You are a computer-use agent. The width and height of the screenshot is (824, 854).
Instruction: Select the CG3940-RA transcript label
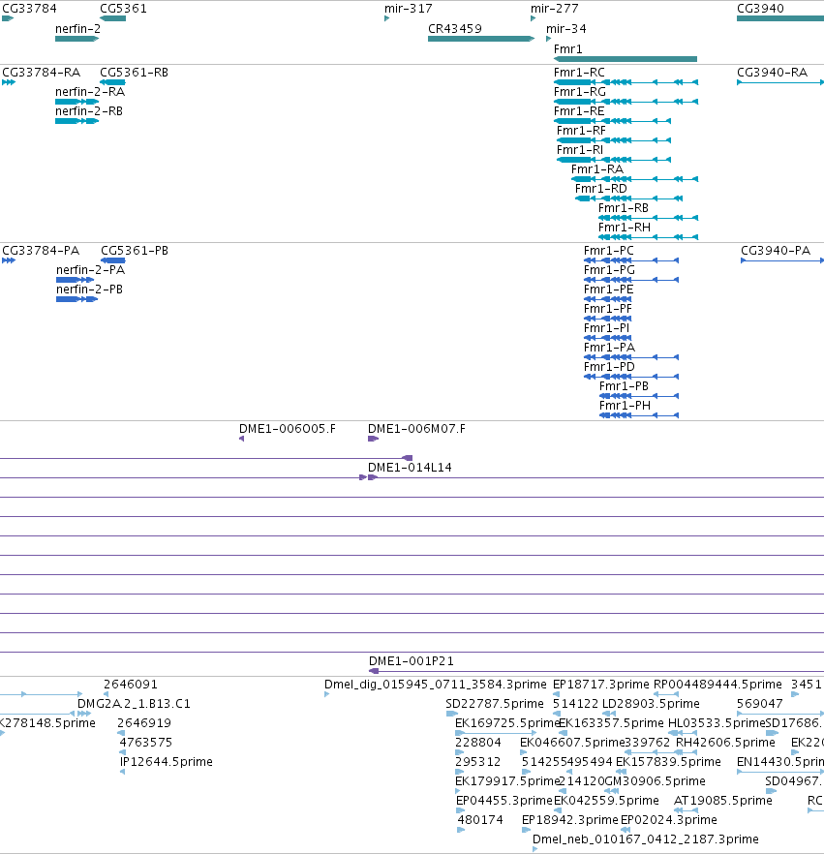(772, 73)
